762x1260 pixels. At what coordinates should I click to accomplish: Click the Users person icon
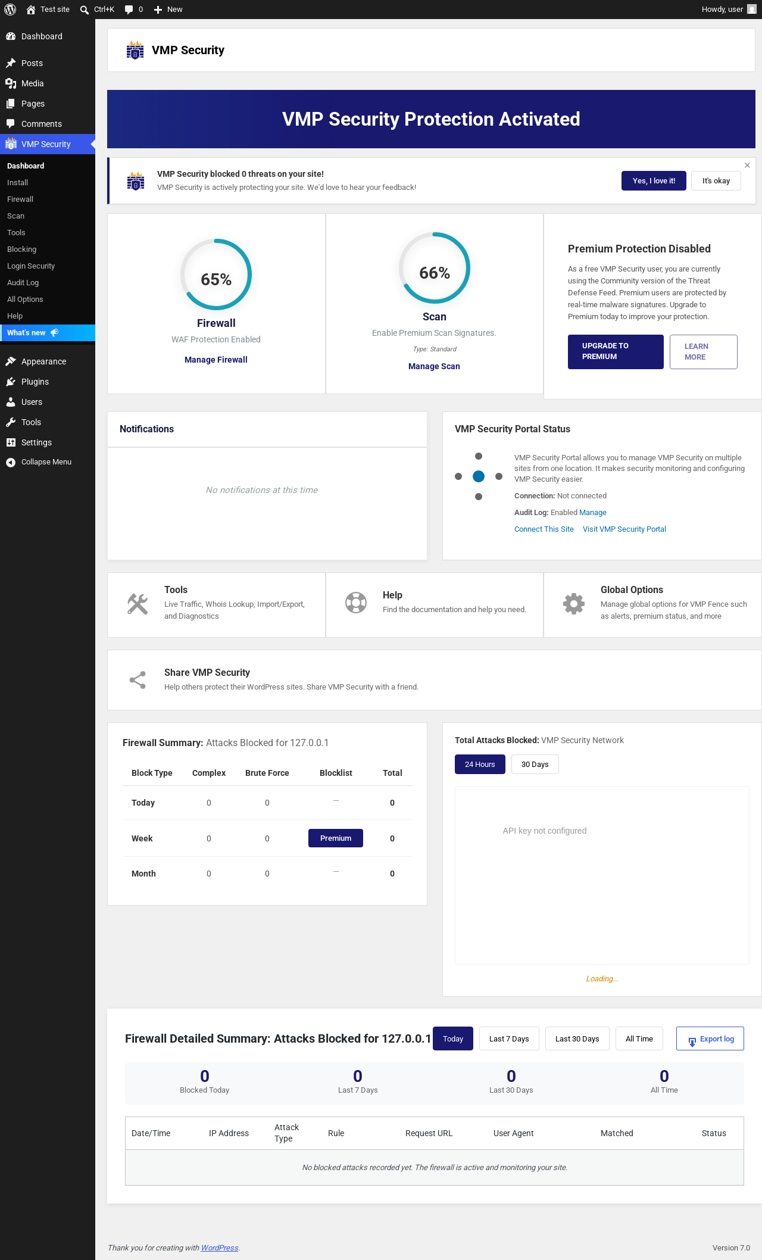click(11, 402)
